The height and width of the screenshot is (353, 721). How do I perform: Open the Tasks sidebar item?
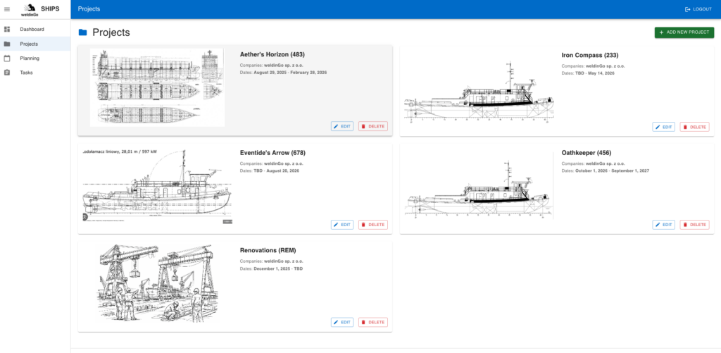tap(26, 73)
